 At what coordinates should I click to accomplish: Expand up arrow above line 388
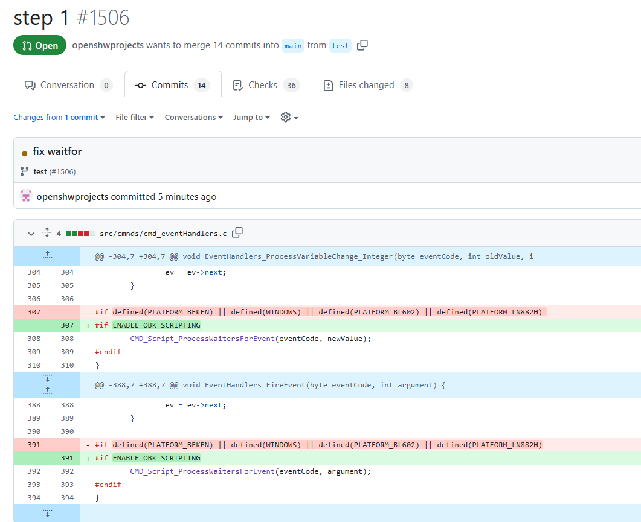tap(47, 391)
